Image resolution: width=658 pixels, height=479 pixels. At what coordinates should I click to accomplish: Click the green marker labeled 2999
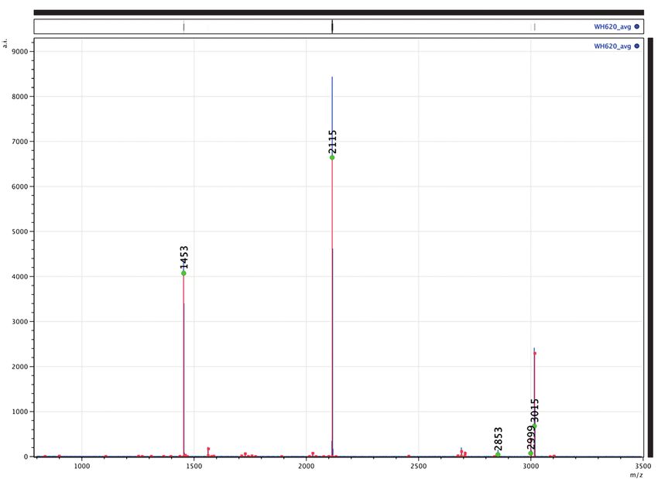coord(530,453)
